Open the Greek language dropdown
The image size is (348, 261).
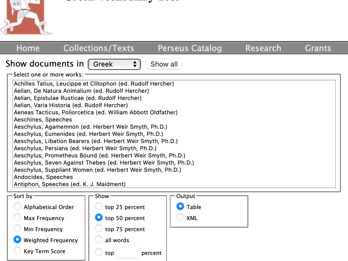click(114, 64)
